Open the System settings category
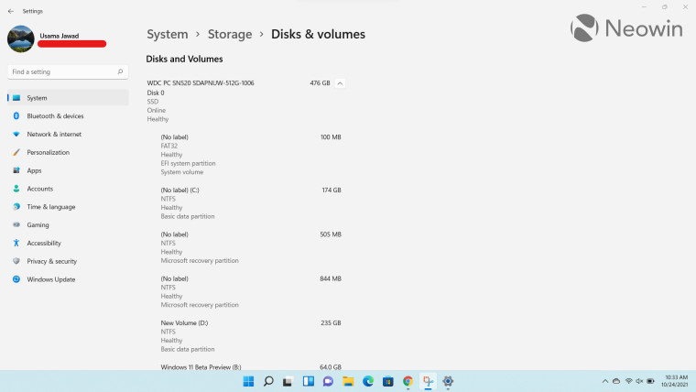696x392 pixels. pyautogui.click(x=68, y=98)
